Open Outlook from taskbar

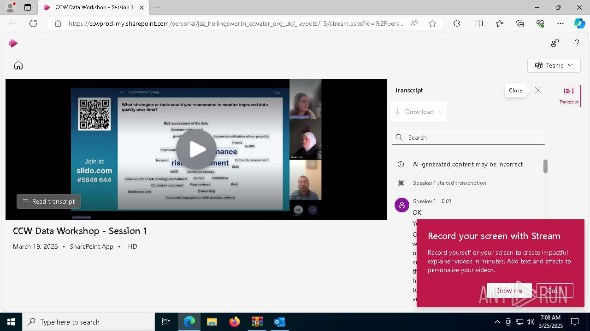[279, 322]
